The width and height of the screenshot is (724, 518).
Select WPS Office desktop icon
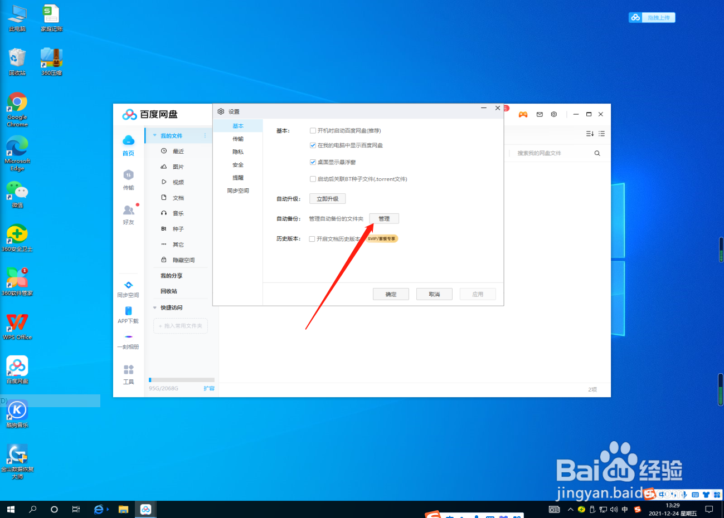(17, 326)
